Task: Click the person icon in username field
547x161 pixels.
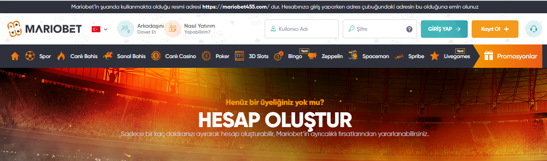Action: pos(273,29)
